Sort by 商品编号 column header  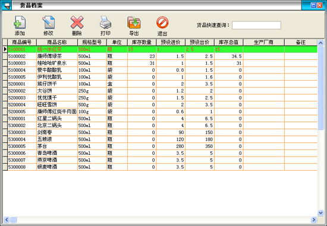tap(22, 42)
